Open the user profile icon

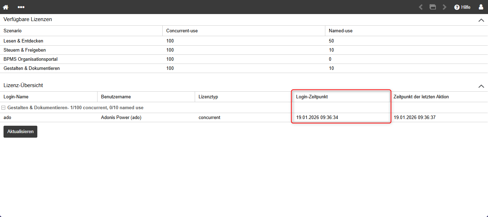click(x=481, y=7)
